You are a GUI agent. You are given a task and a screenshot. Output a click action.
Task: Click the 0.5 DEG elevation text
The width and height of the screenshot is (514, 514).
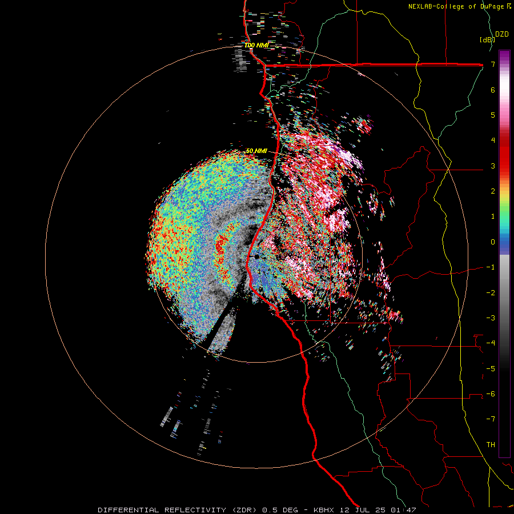(x=280, y=510)
